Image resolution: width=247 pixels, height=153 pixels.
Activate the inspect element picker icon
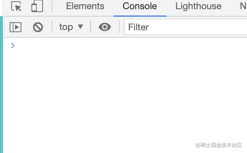[x=16, y=6]
